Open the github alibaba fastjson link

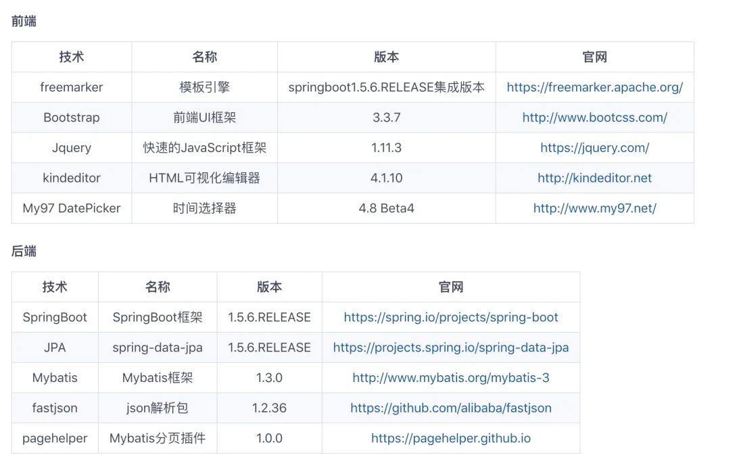click(451, 408)
